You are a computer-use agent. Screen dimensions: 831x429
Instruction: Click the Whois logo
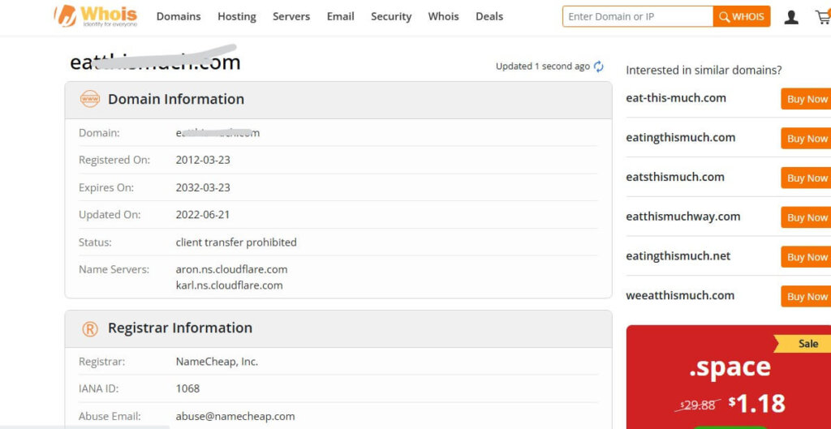pos(96,16)
